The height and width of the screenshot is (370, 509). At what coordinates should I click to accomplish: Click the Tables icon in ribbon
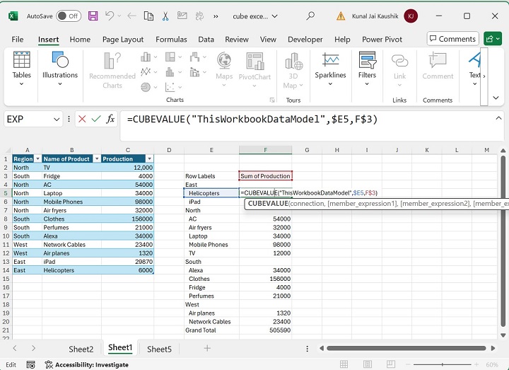[x=21, y=69]
